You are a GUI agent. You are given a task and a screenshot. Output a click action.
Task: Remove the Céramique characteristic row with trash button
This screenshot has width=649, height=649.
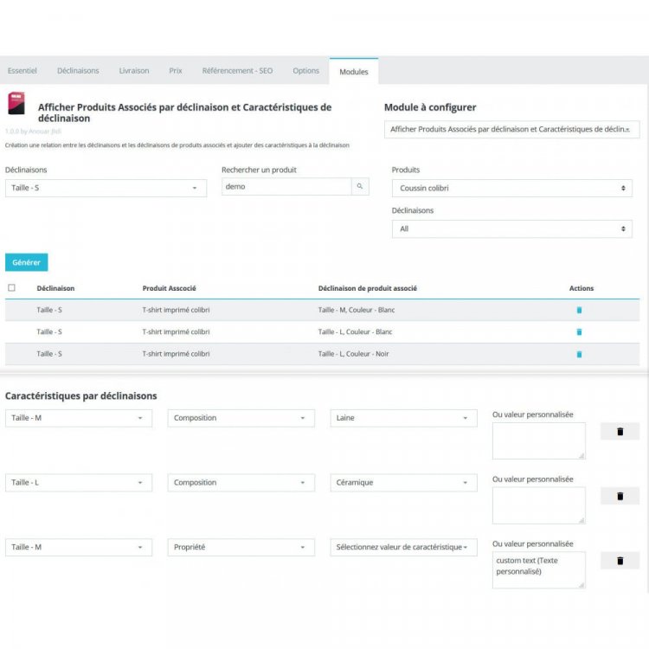tap(620, 497)
